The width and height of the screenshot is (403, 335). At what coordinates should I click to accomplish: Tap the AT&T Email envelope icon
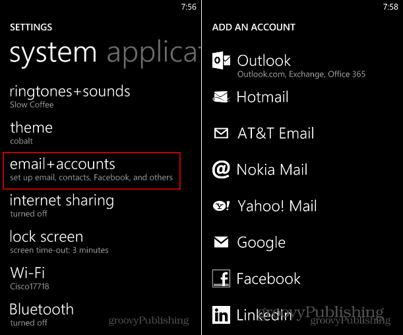point(221,133)
